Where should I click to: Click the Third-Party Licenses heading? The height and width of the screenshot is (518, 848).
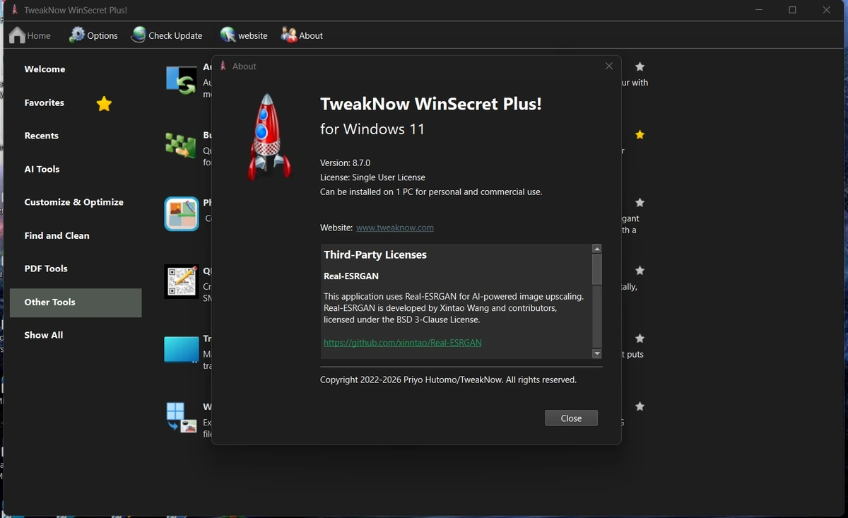[x=375, y=254]
